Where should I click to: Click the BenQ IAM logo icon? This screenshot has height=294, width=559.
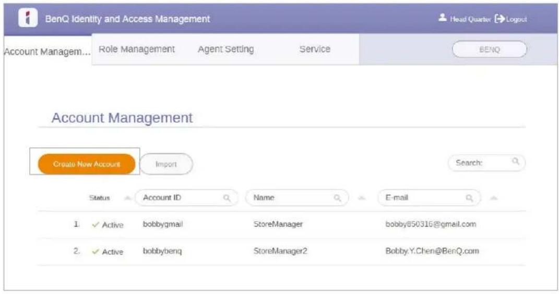tap(28, 18)
